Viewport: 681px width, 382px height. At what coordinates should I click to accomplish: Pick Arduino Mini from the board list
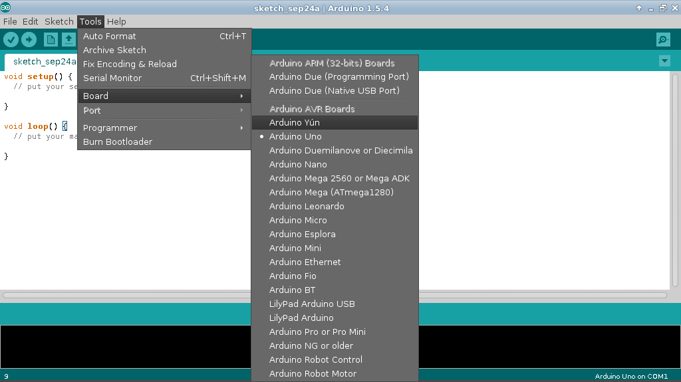[x=335, y=248]
